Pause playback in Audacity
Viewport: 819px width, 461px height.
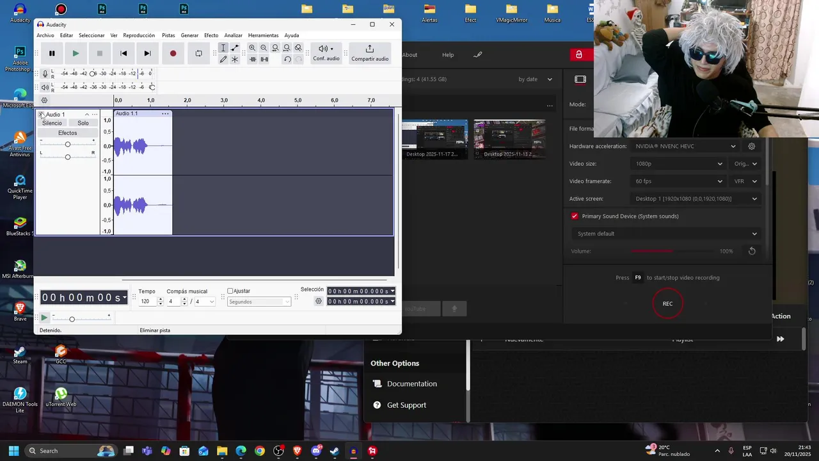52,54
